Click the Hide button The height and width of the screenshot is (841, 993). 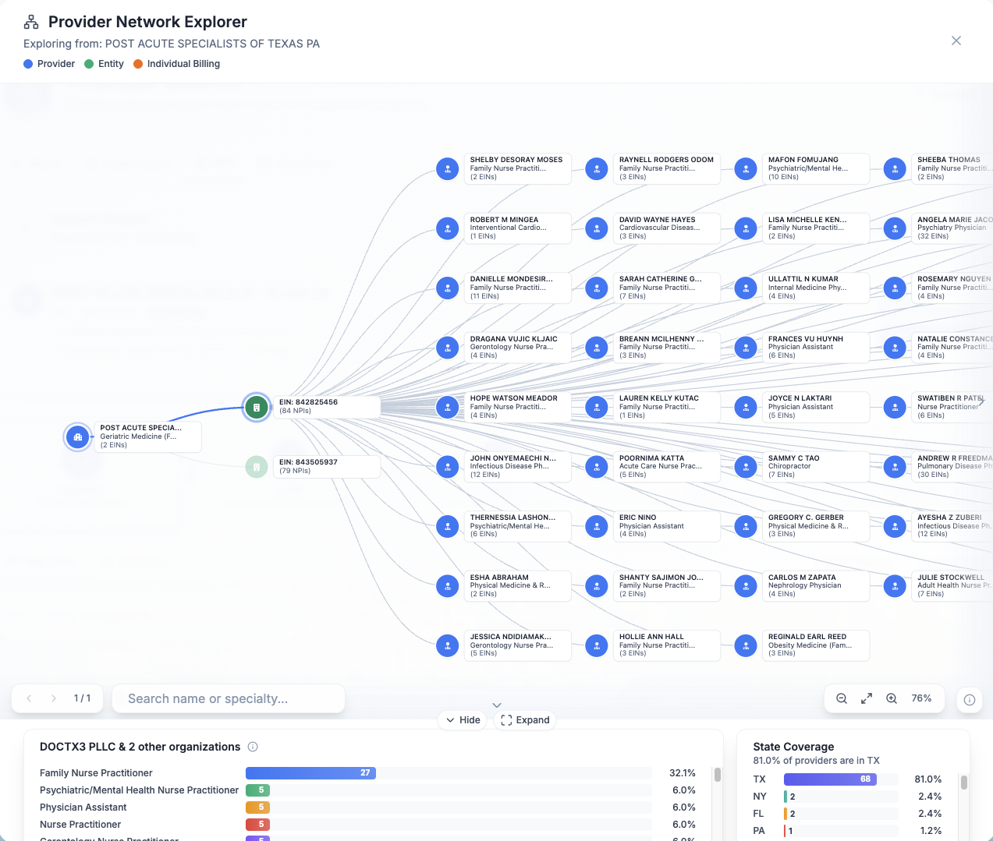(x=463, y=720)
